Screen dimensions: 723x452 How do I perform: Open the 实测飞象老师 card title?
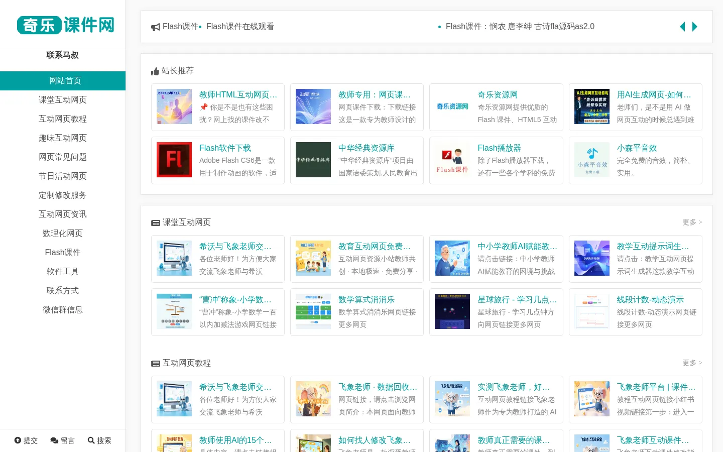(x=514, y=387)
